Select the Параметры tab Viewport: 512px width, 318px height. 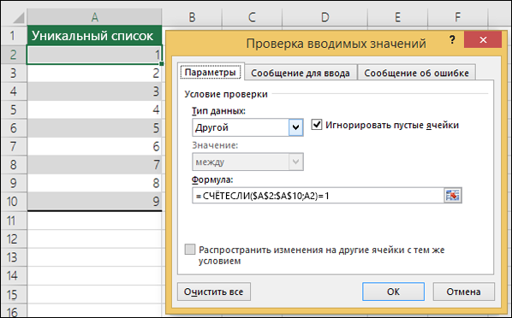pos(211,72)
